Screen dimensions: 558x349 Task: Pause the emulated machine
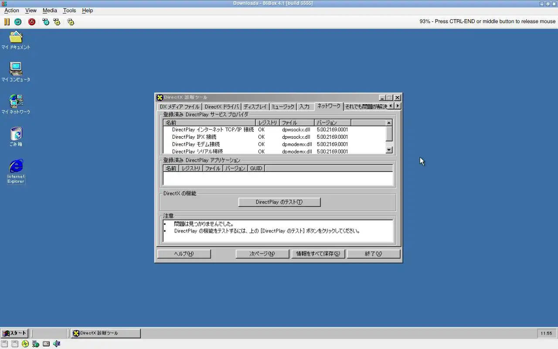point(7,21)
